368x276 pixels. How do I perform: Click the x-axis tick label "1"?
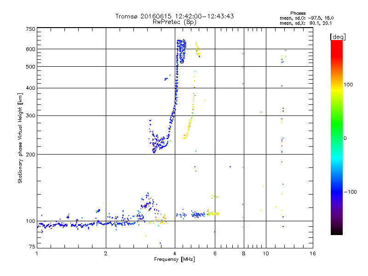pos(37,253)
